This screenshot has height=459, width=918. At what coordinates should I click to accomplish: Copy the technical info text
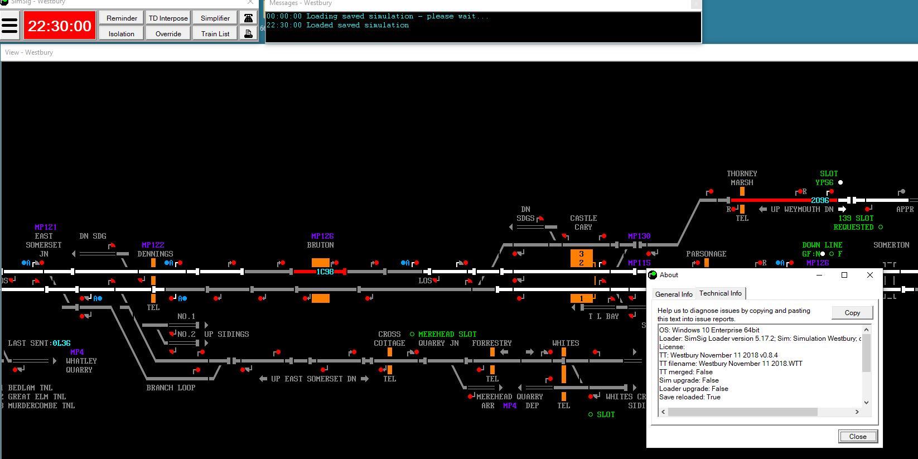click(x=852, y=313)
